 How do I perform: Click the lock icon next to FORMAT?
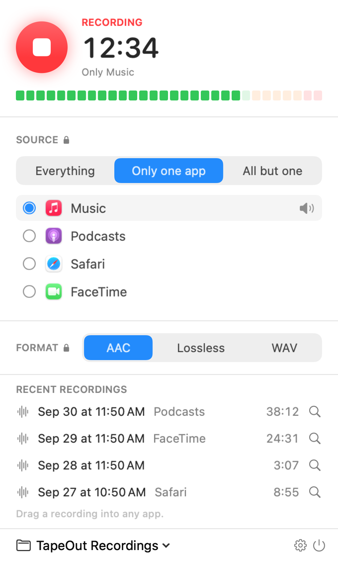tap(66, 348)
